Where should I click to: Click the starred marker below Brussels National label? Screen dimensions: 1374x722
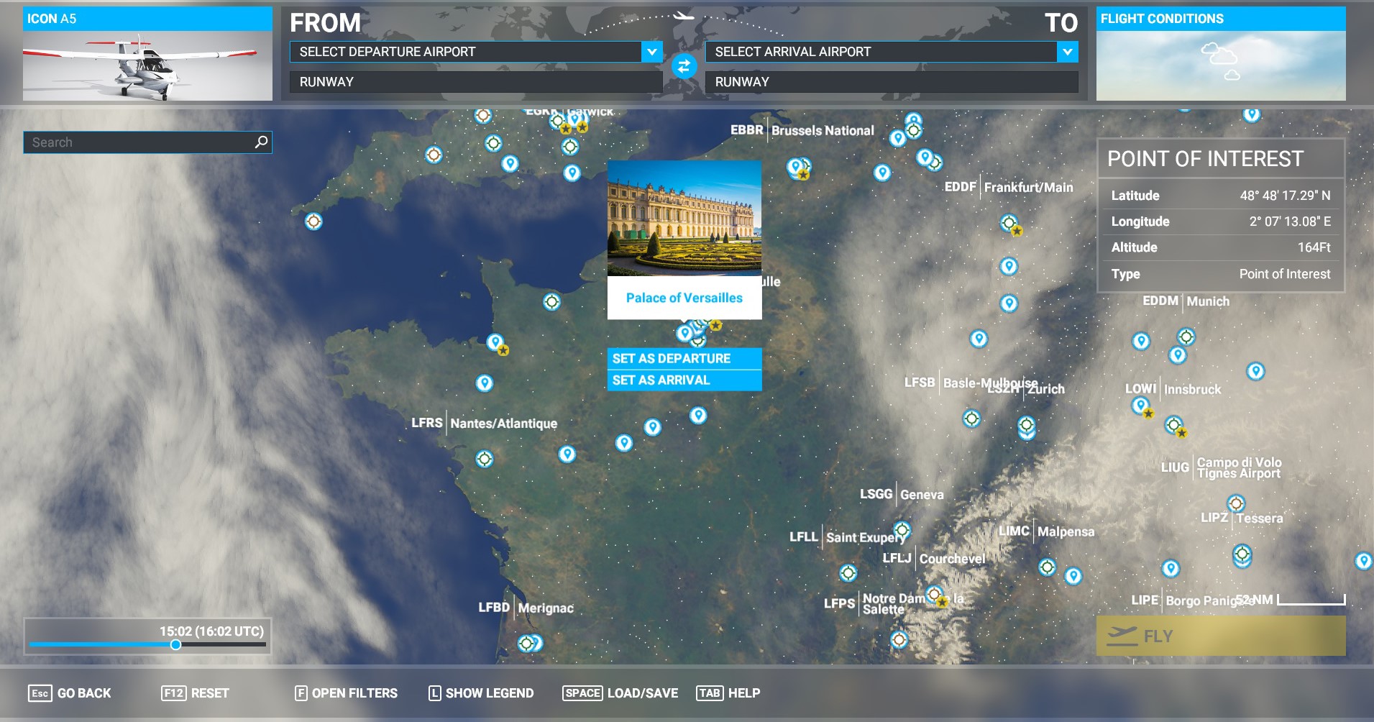click(797, 168)
